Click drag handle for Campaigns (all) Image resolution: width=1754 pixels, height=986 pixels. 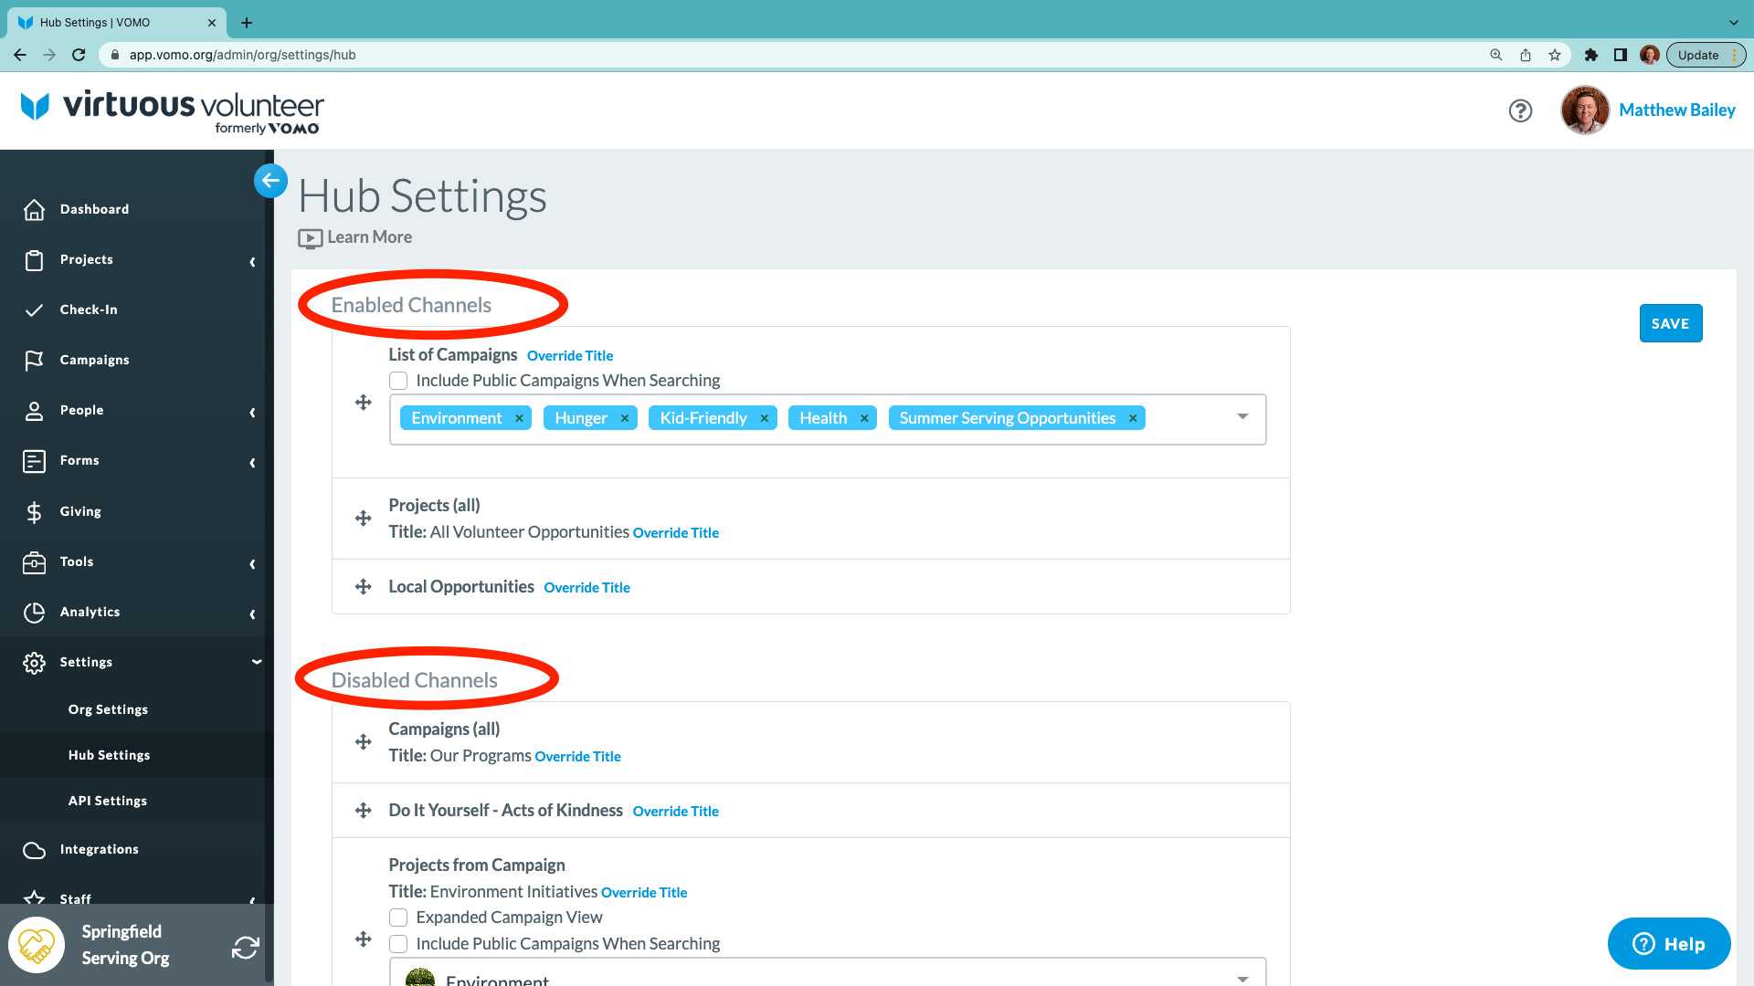coord(364,742)
